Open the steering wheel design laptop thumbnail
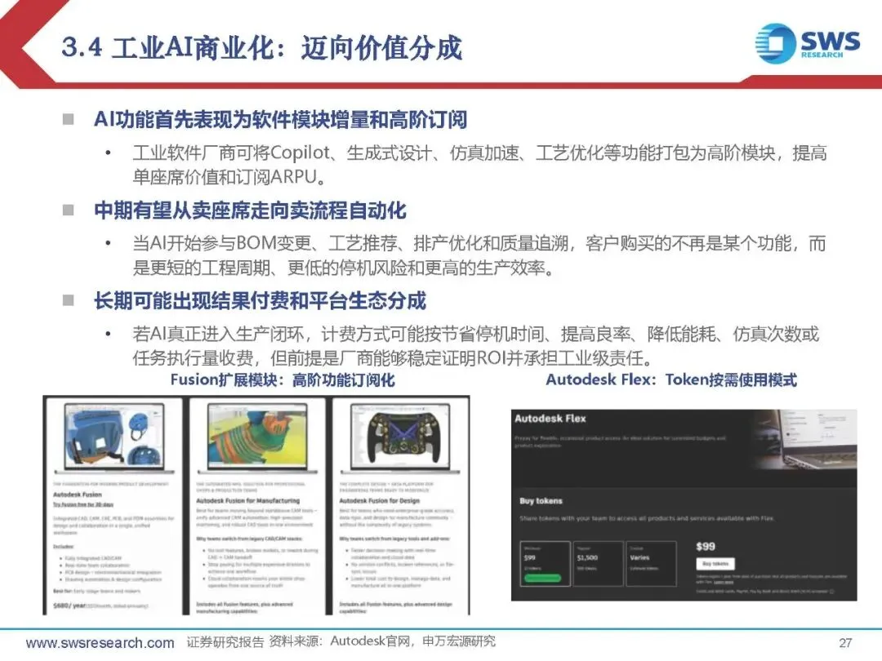The width and height of the screenshot is (882, 661). [x=400, y=437]
